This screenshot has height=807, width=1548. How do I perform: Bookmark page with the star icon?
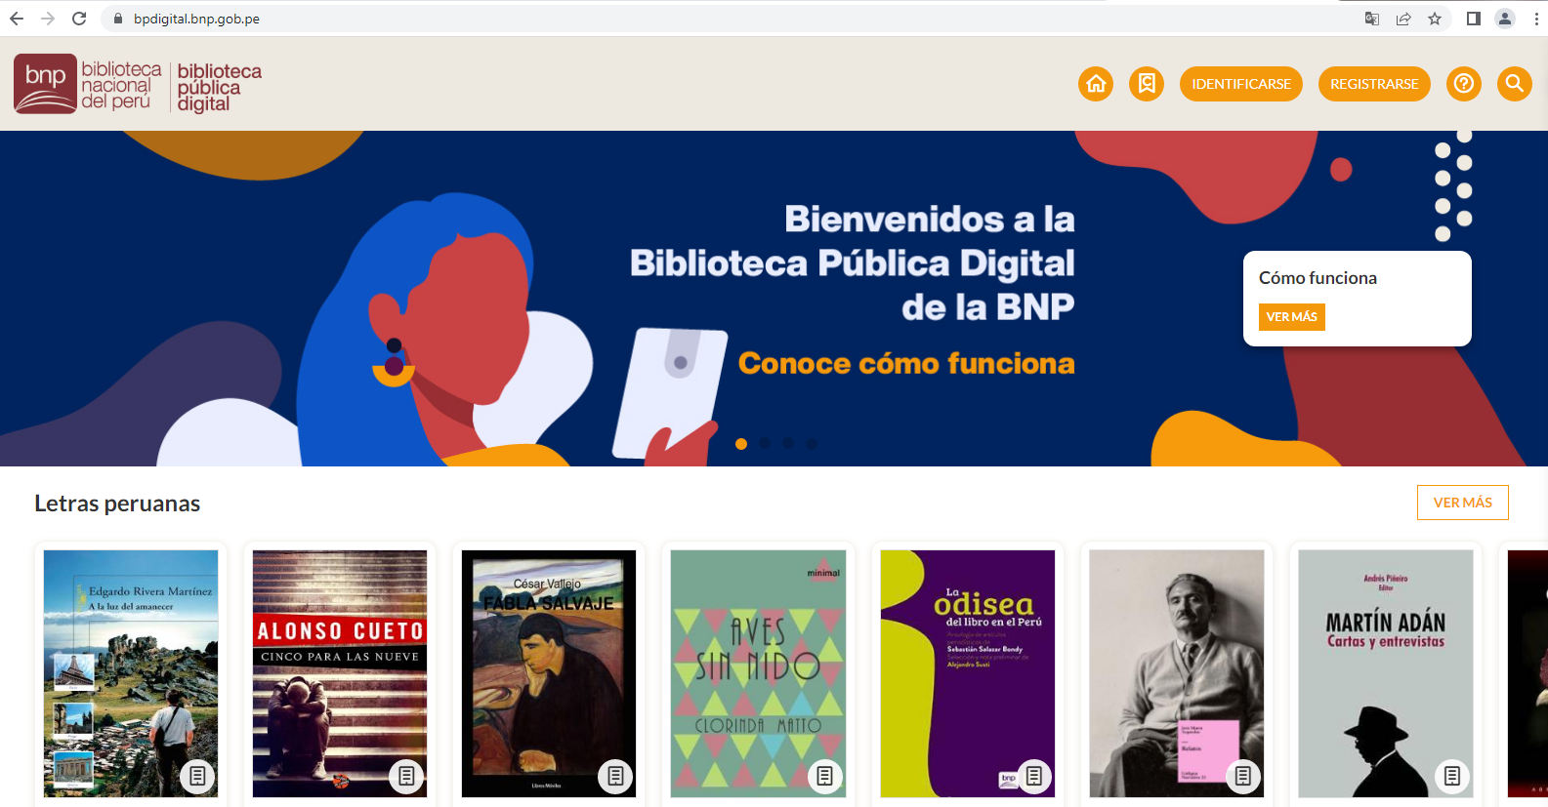pos(1435,19)
